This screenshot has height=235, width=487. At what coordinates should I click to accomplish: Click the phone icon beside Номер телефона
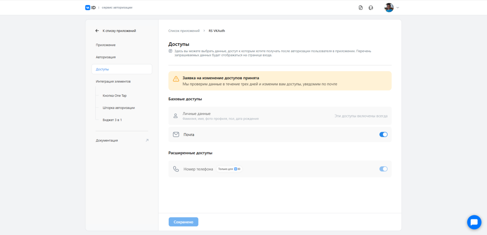(x=176, y=169)
